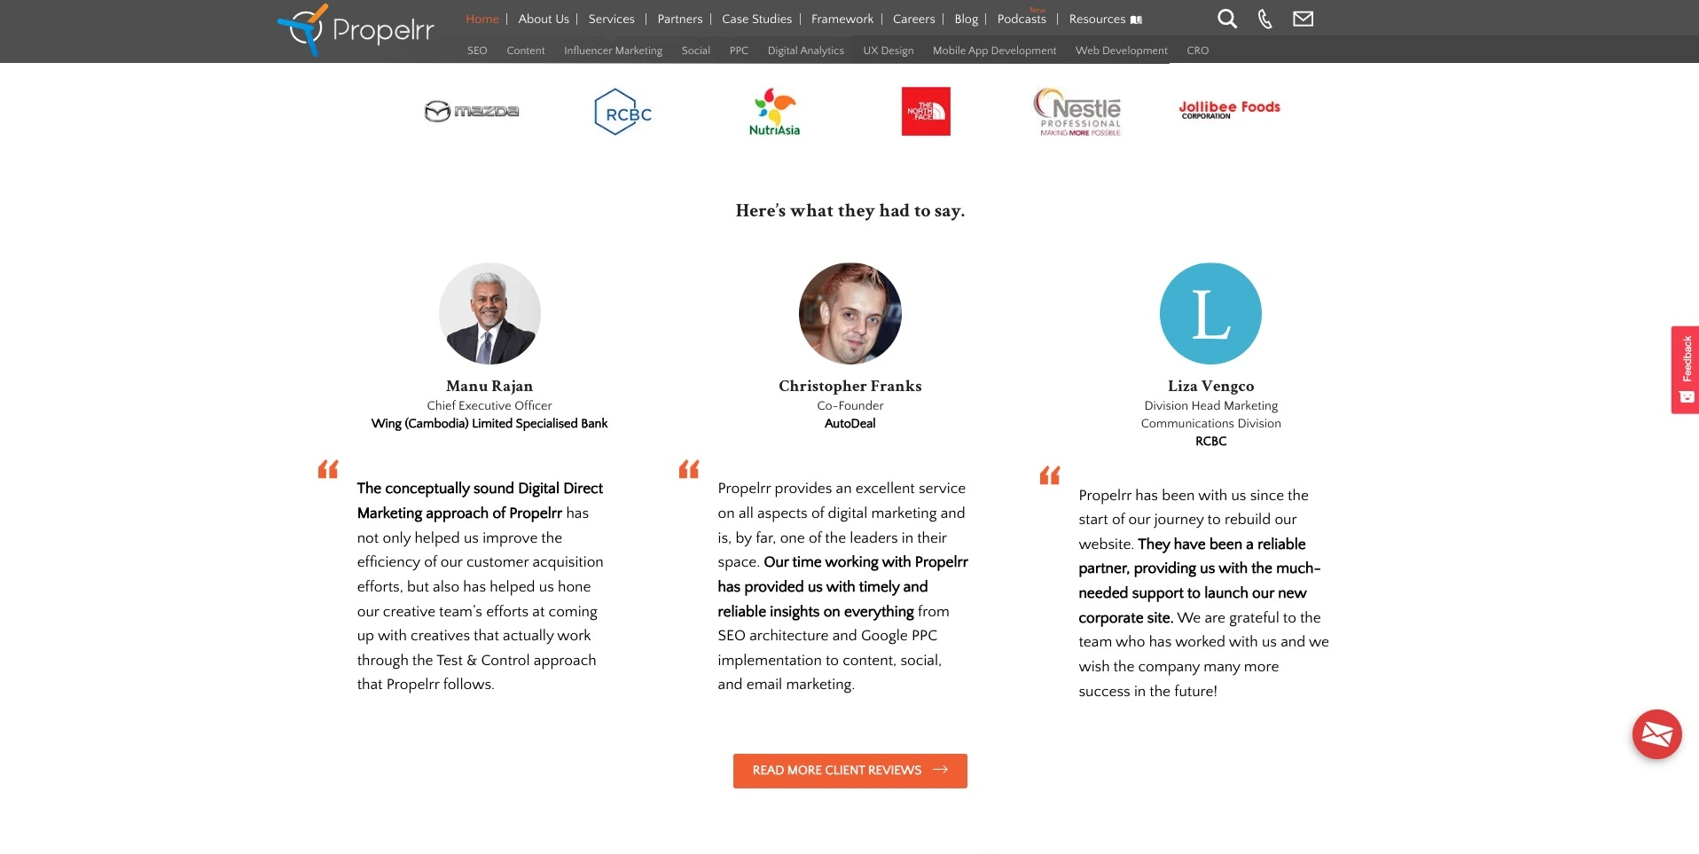Click the quote mark icon beside Liza Vengco's testimonial
Screen dimensions: 1699x854
1050,475
